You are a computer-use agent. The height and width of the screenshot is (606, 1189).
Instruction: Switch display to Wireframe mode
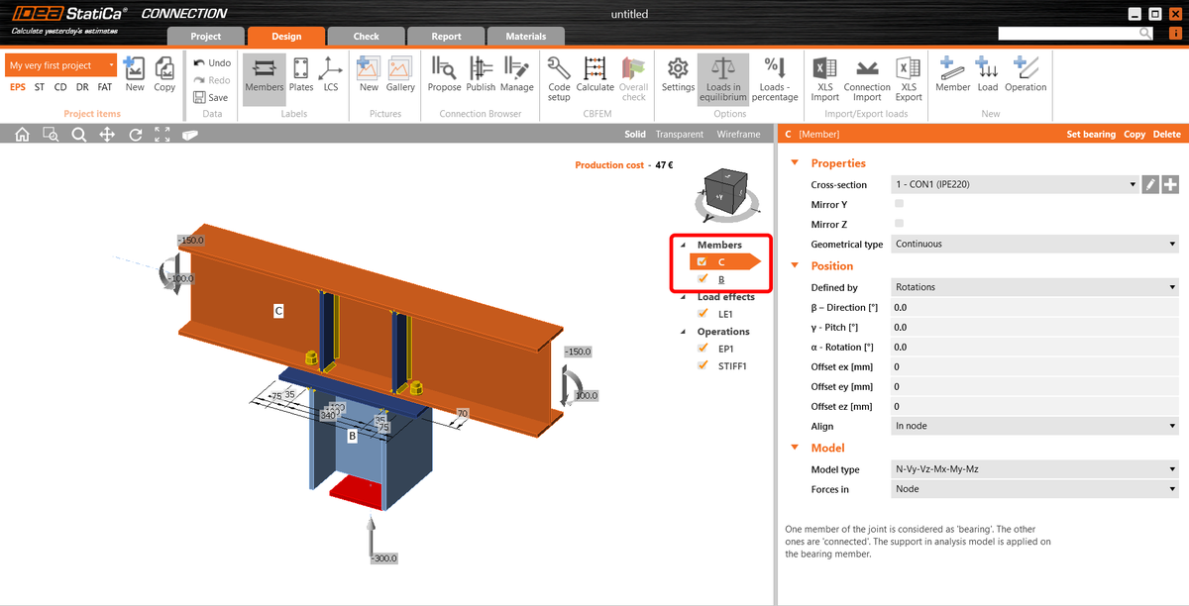(738, 134)
